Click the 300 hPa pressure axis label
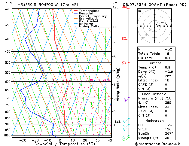The width and height of the screenshot is (189, 146). 8,9
